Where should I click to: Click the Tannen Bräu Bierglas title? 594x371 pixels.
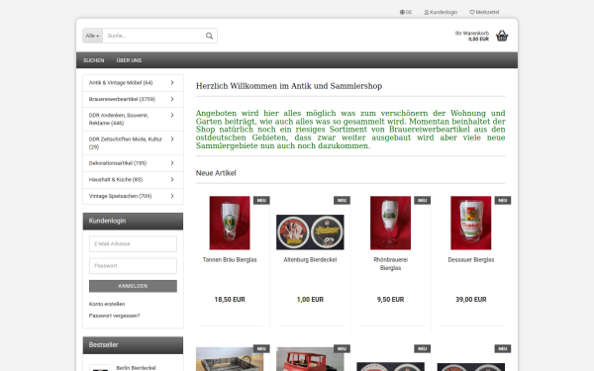coord(230,259)
